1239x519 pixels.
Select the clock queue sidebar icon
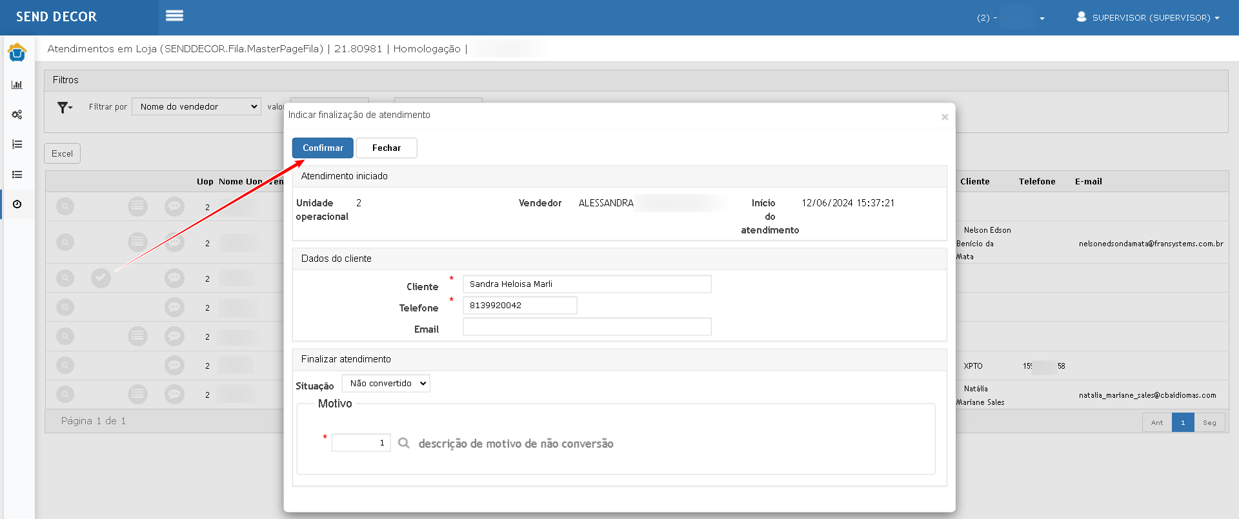[x=17, y=204]
